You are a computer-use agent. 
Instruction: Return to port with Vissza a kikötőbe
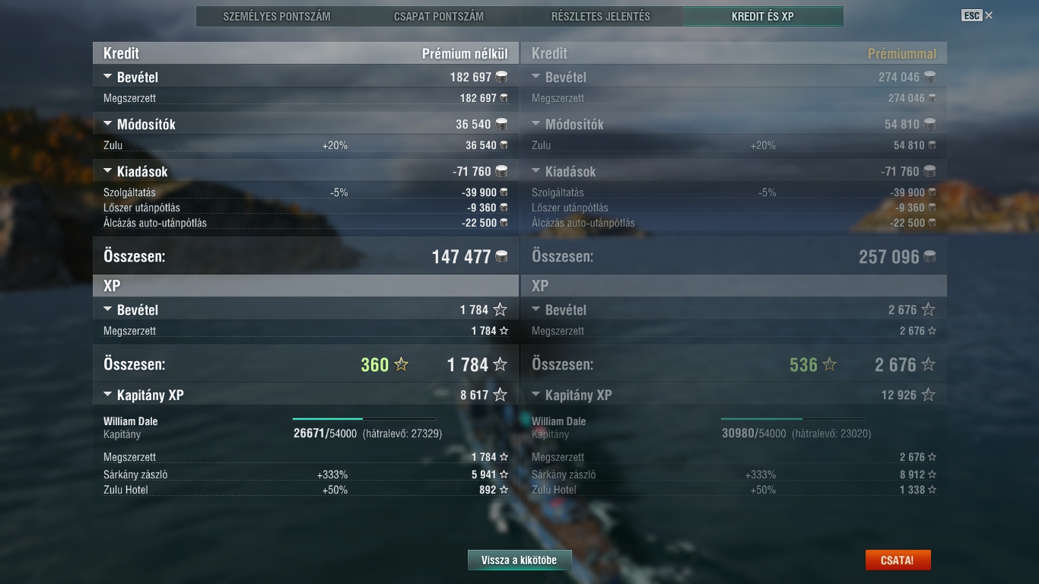coord(519,560)
